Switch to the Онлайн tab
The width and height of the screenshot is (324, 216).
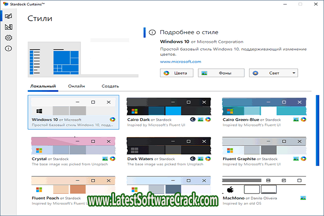[76, 86]
